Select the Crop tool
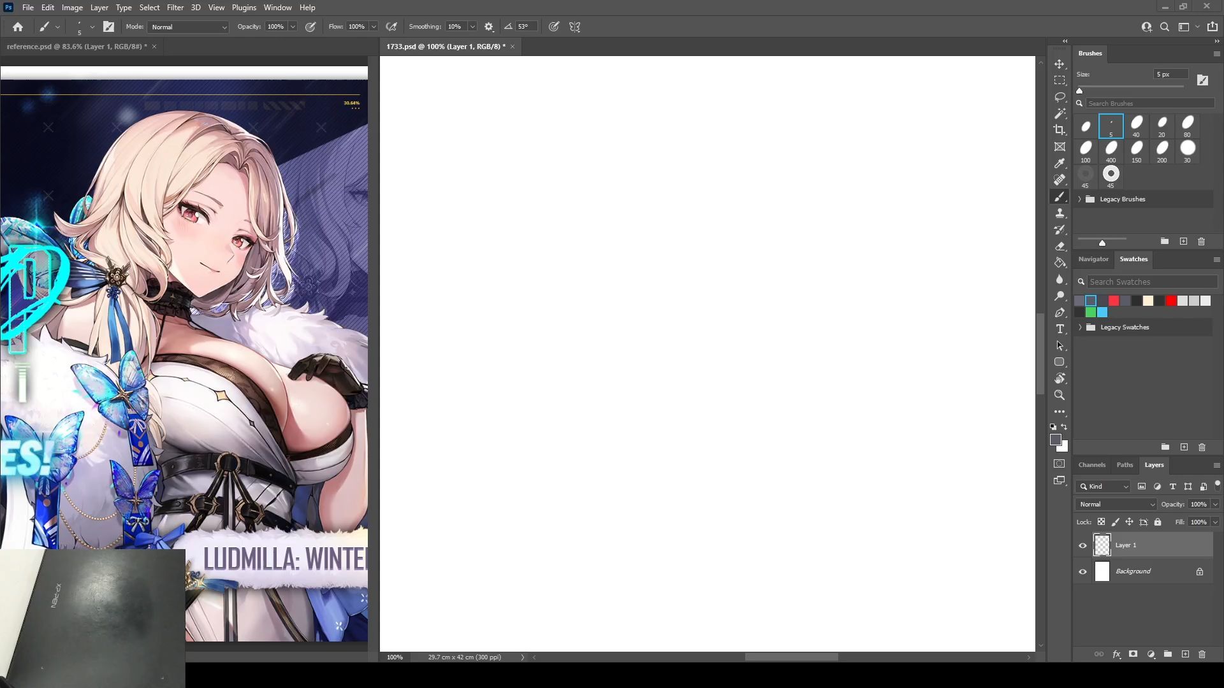Screen dimensions: 1224x688 click(1060, 130)
